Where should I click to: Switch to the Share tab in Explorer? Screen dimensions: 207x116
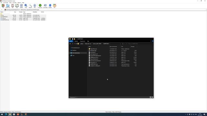82,41
